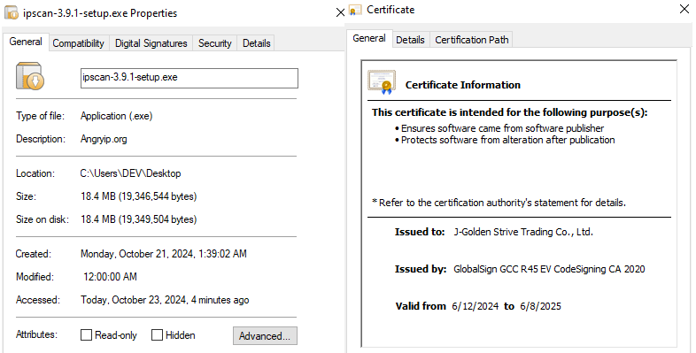Click the installer file icon beside filename field
Image resolution: width=696 pixels, height=353 pixels.
[x=30, y=76]
